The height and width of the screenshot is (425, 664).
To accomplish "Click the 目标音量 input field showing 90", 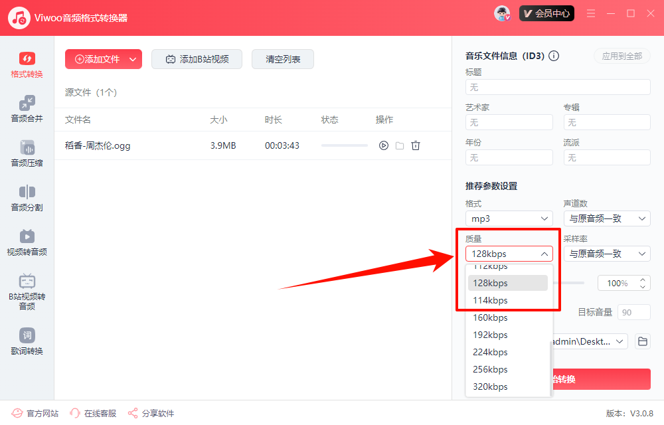I will pyautogui.click(x=633, y=311).
